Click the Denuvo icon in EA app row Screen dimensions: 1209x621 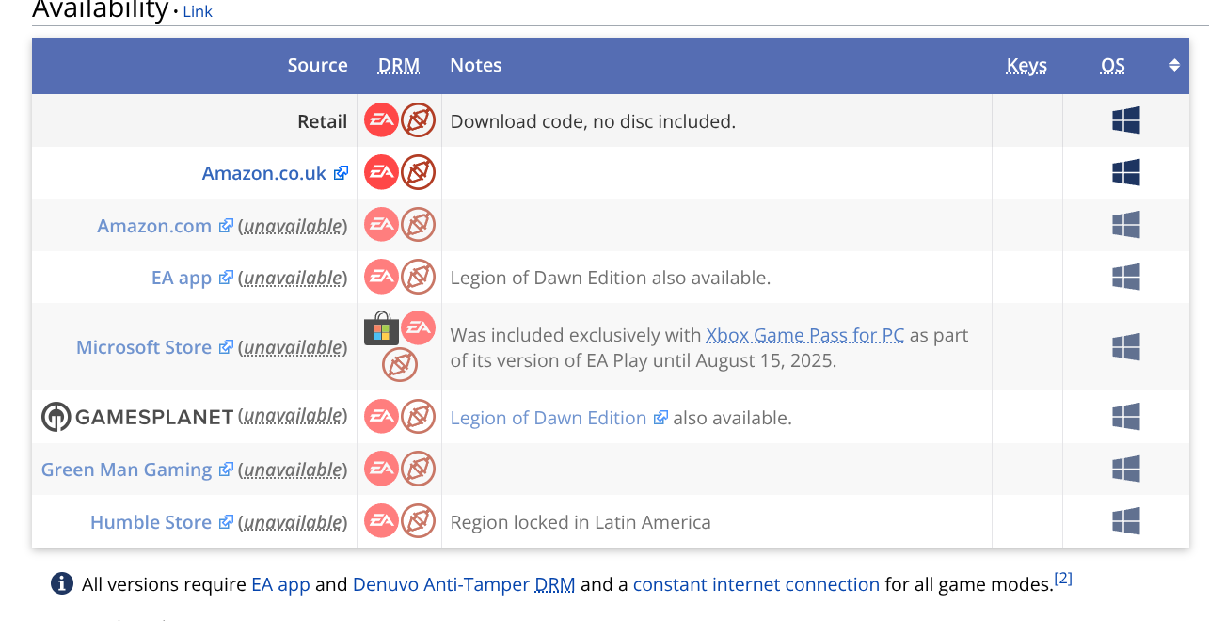point(418,277)
